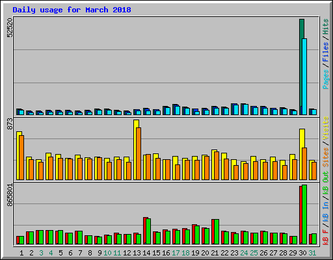The image size is (333, 260).
Task: Click the orange 'Sites' legend label
Action: tap(325, 157)
